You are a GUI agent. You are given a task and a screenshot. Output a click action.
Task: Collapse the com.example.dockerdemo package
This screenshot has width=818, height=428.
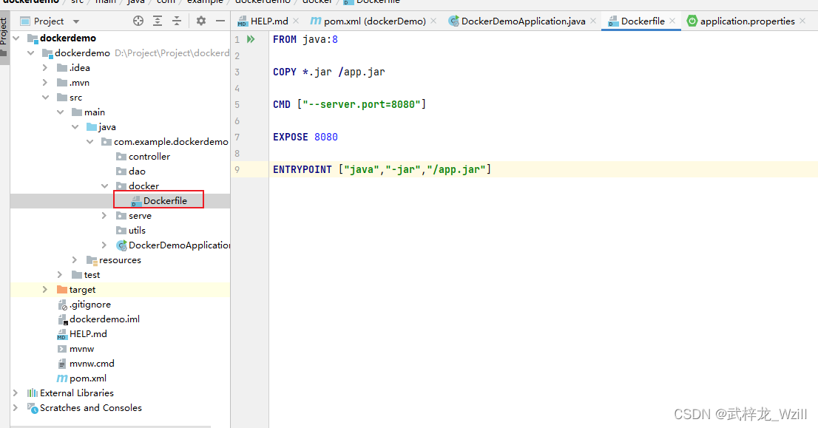89,142
